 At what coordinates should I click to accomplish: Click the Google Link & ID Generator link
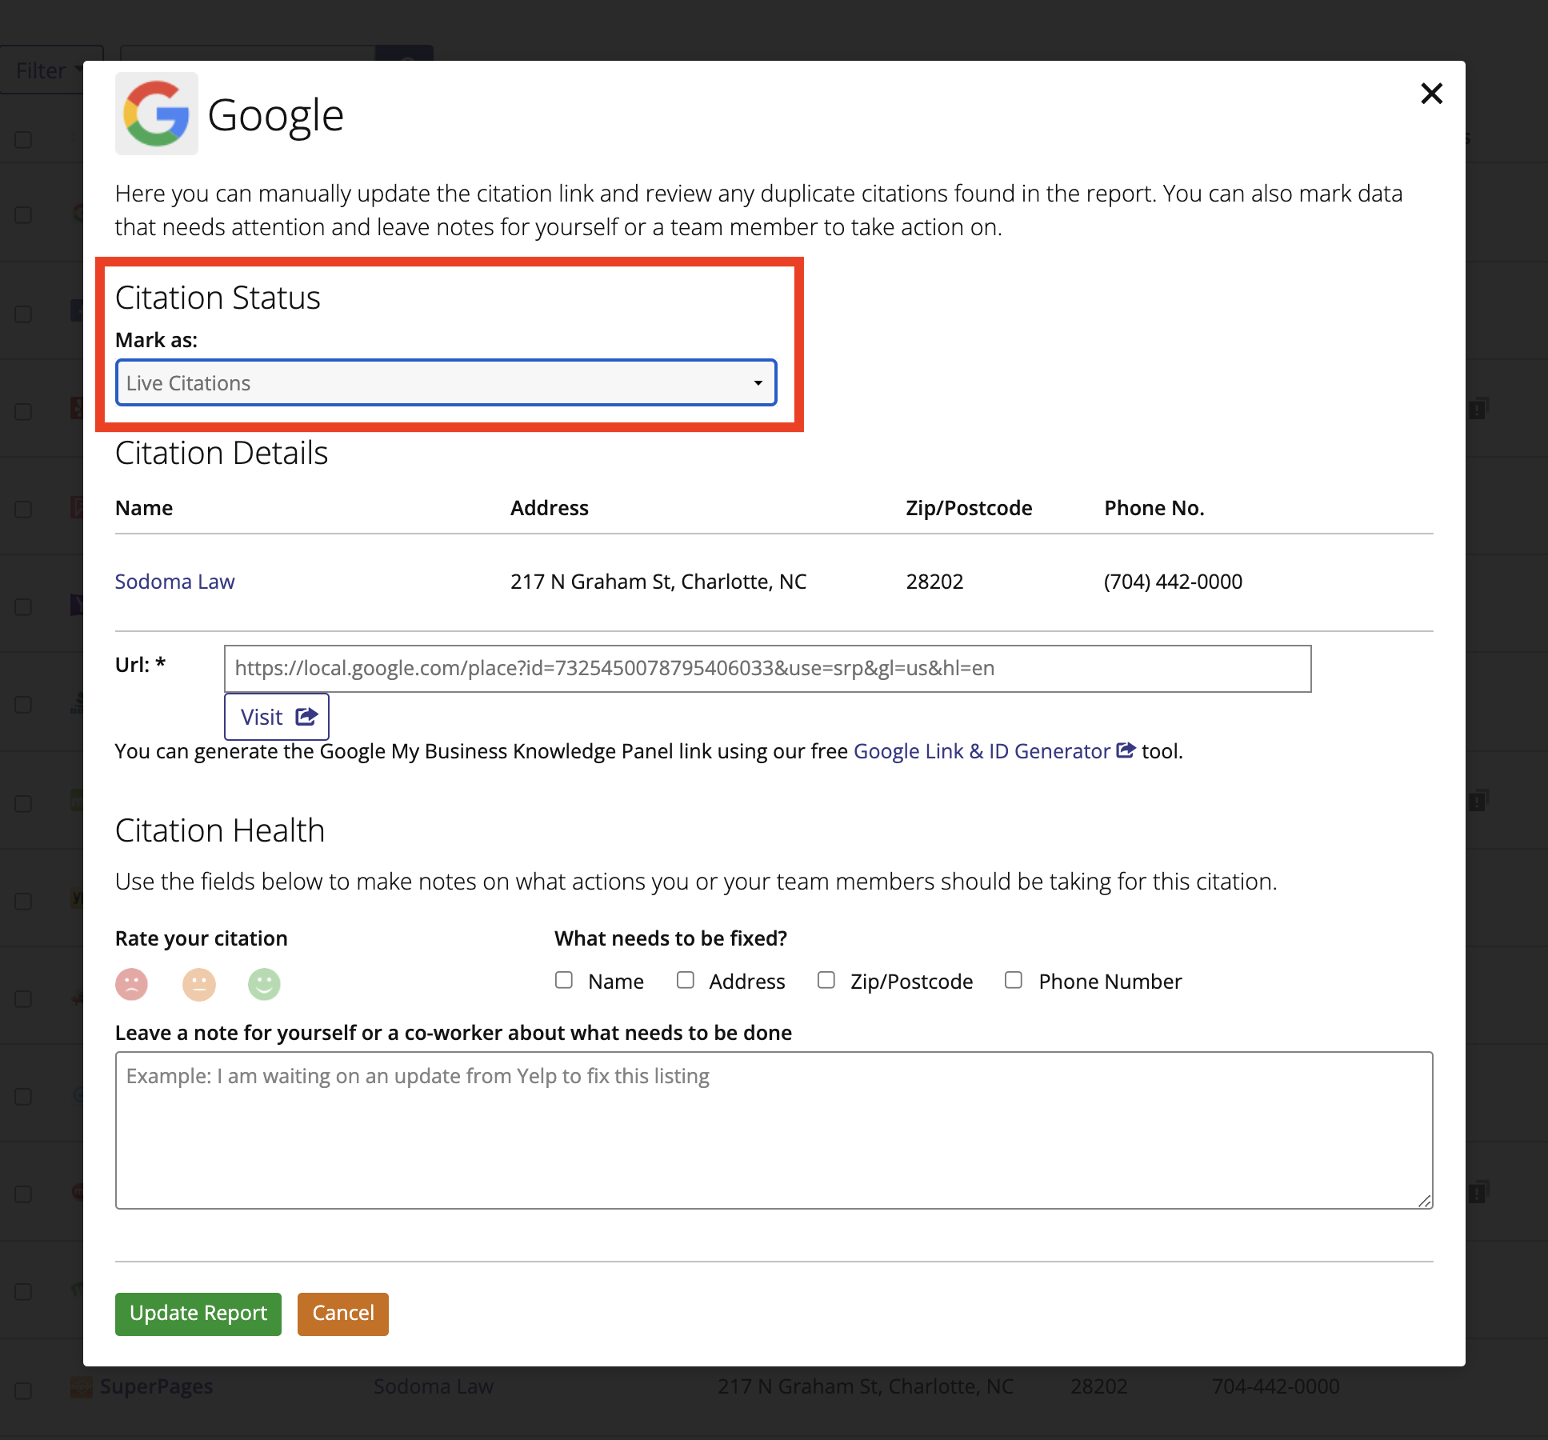pos(980,750)
